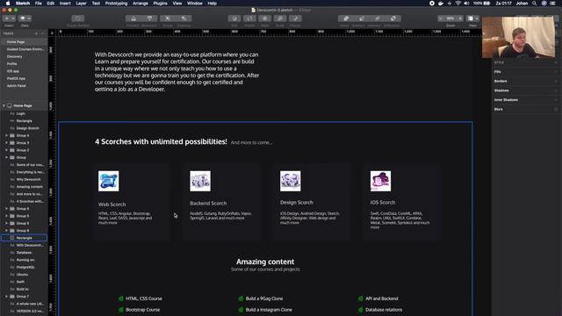Add a new page with the Pages plus icon
Screen dimensions: 562x316
(x=36, y=33)
